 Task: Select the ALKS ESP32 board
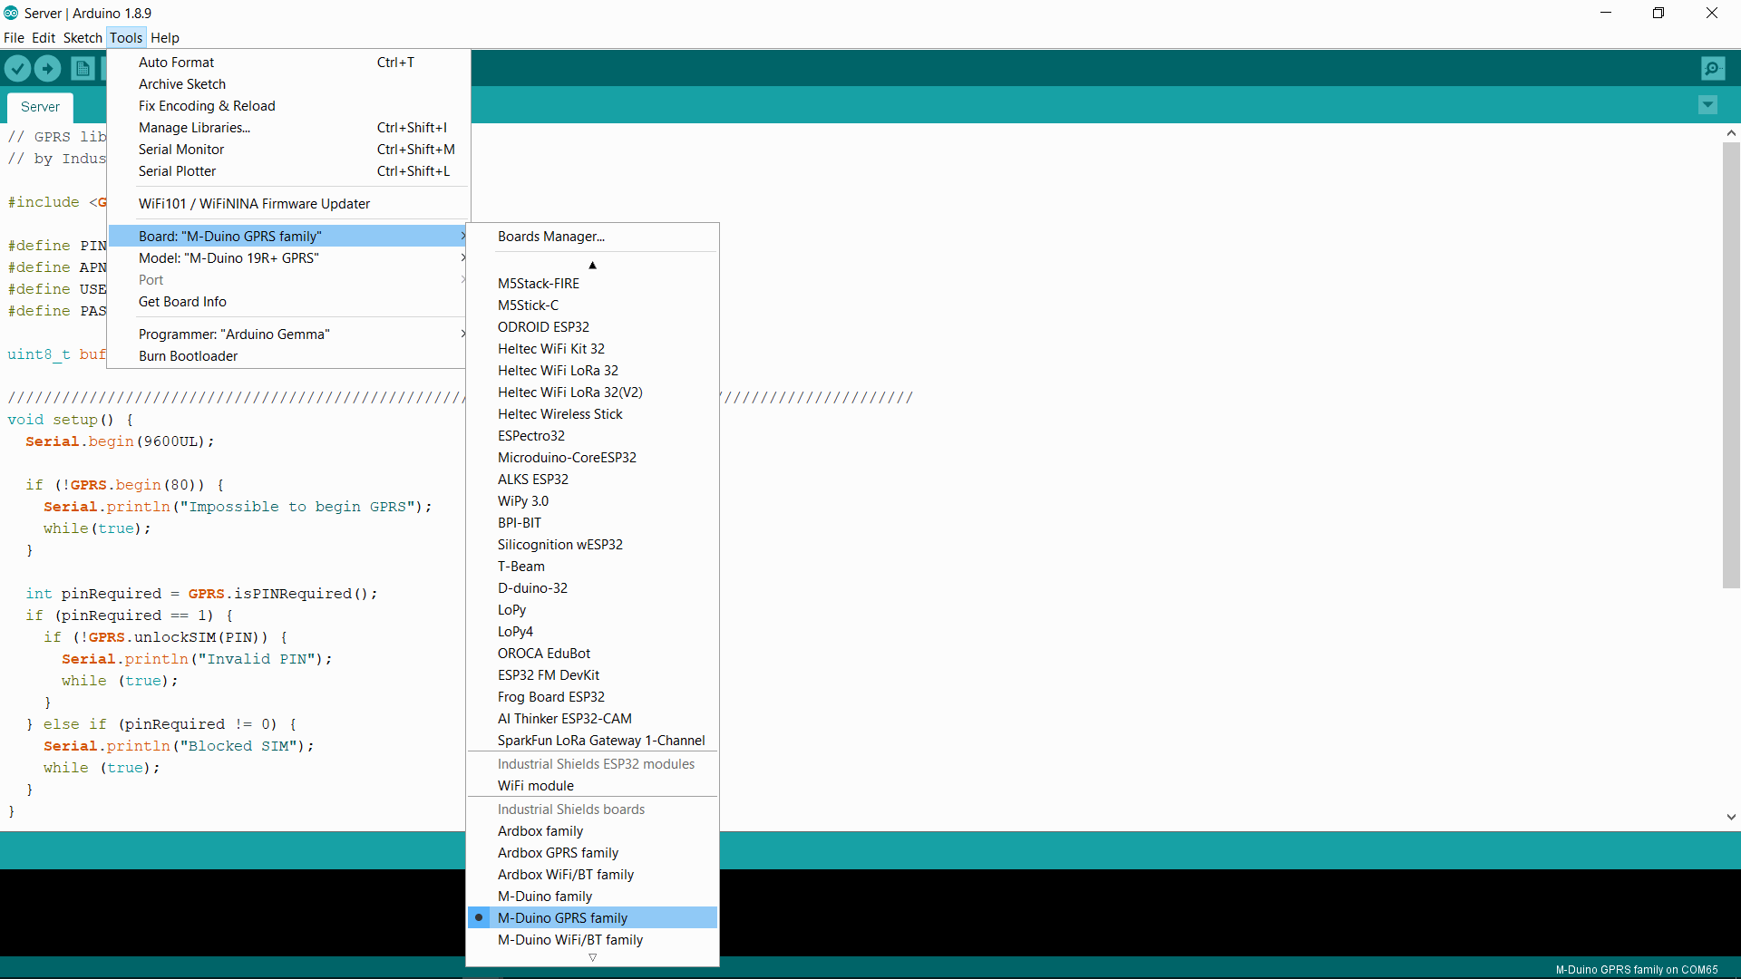[593, 479]
